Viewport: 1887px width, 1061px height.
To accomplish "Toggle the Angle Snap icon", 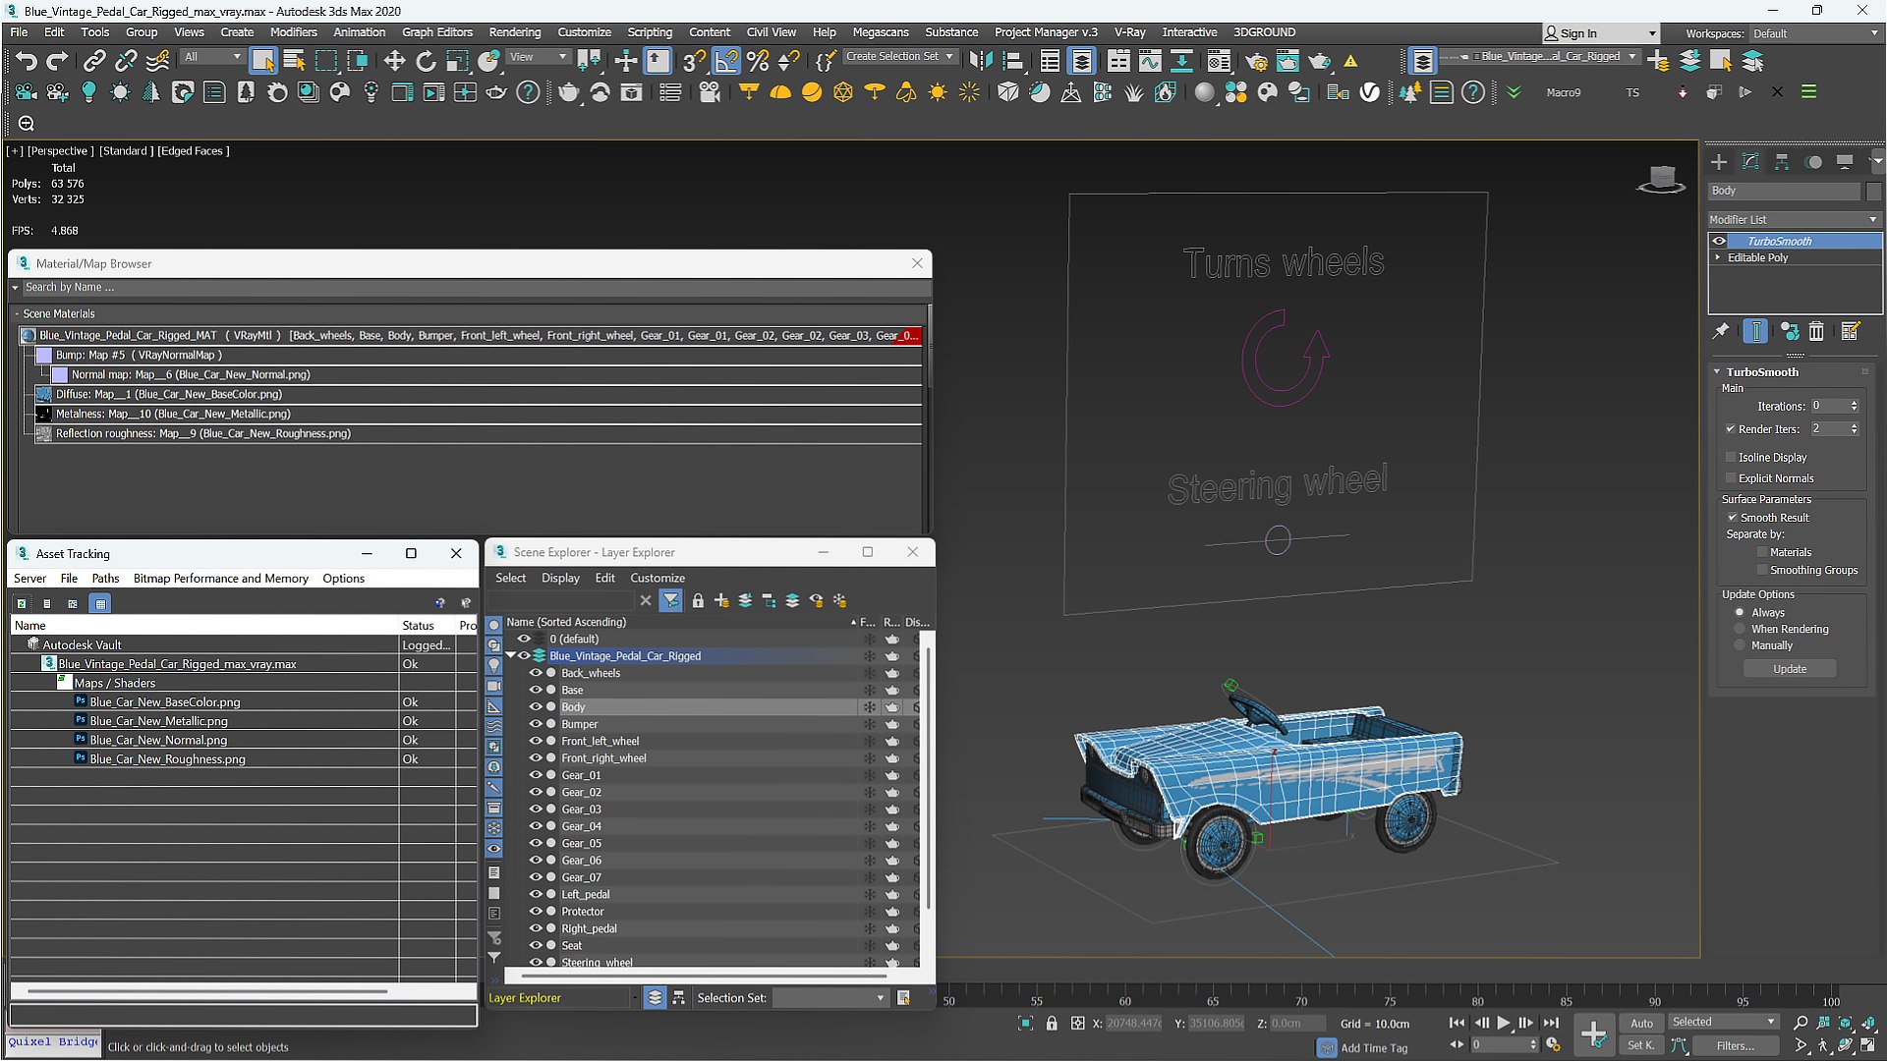I will pos(726,61).
